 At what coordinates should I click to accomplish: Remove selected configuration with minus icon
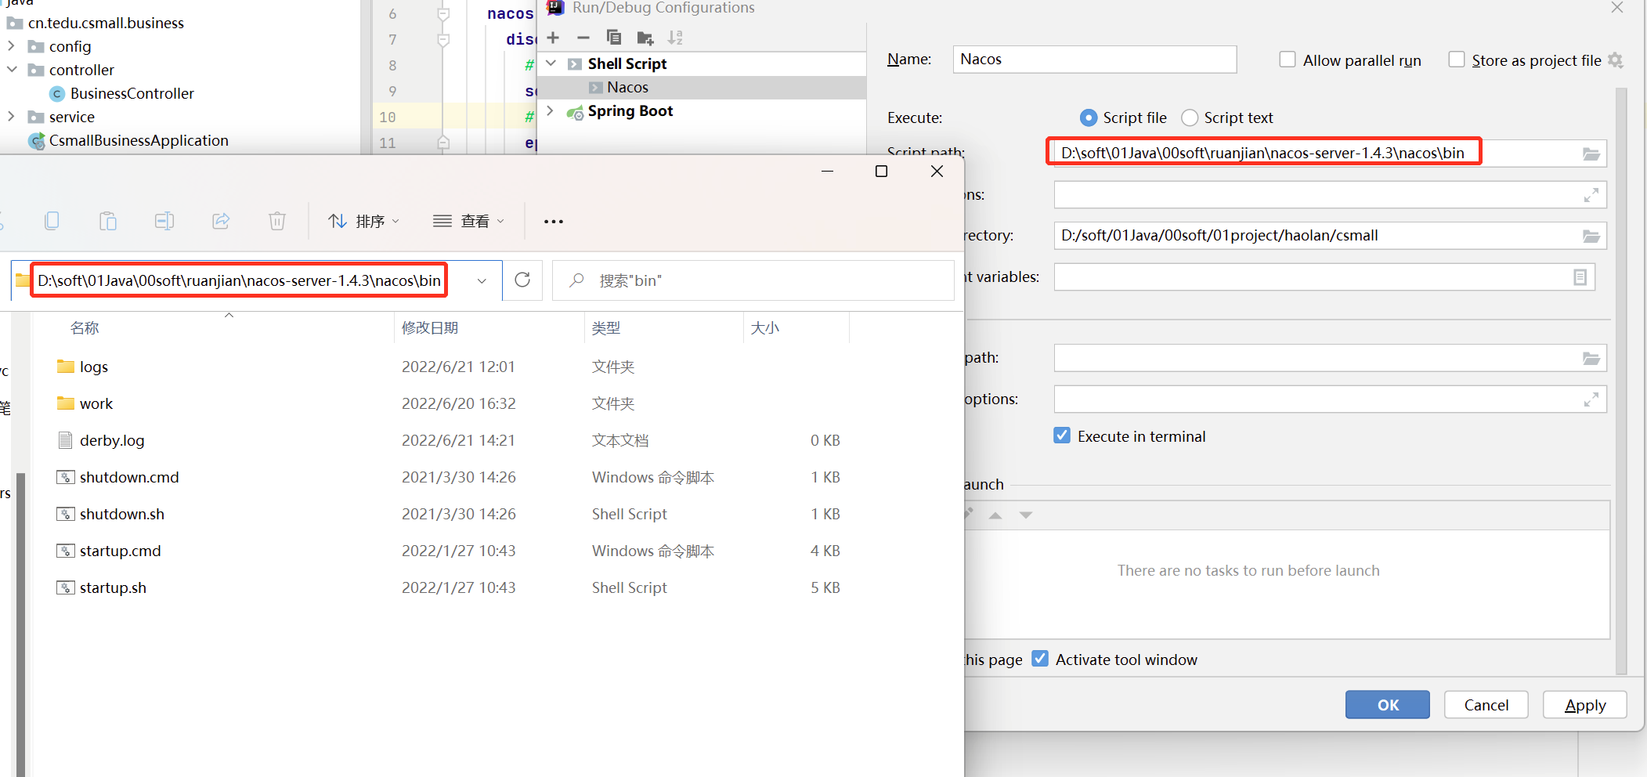pyautogui.click(x=583, y=38)
